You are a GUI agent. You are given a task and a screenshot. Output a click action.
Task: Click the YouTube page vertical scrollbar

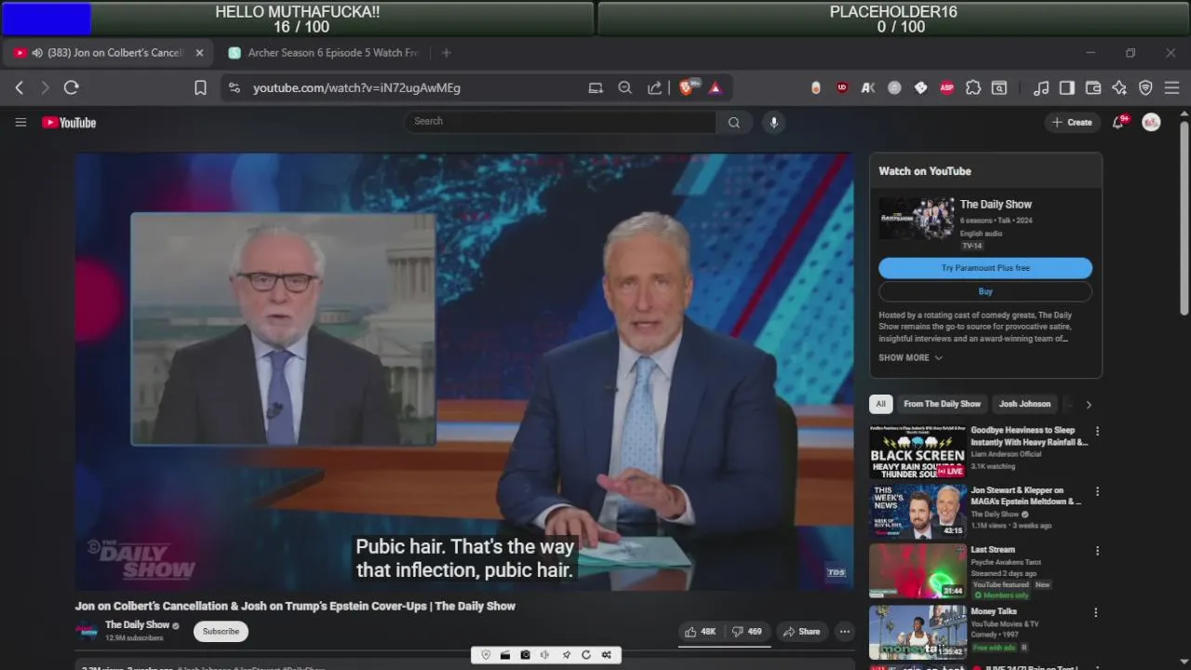click(x=1184, y=219)
